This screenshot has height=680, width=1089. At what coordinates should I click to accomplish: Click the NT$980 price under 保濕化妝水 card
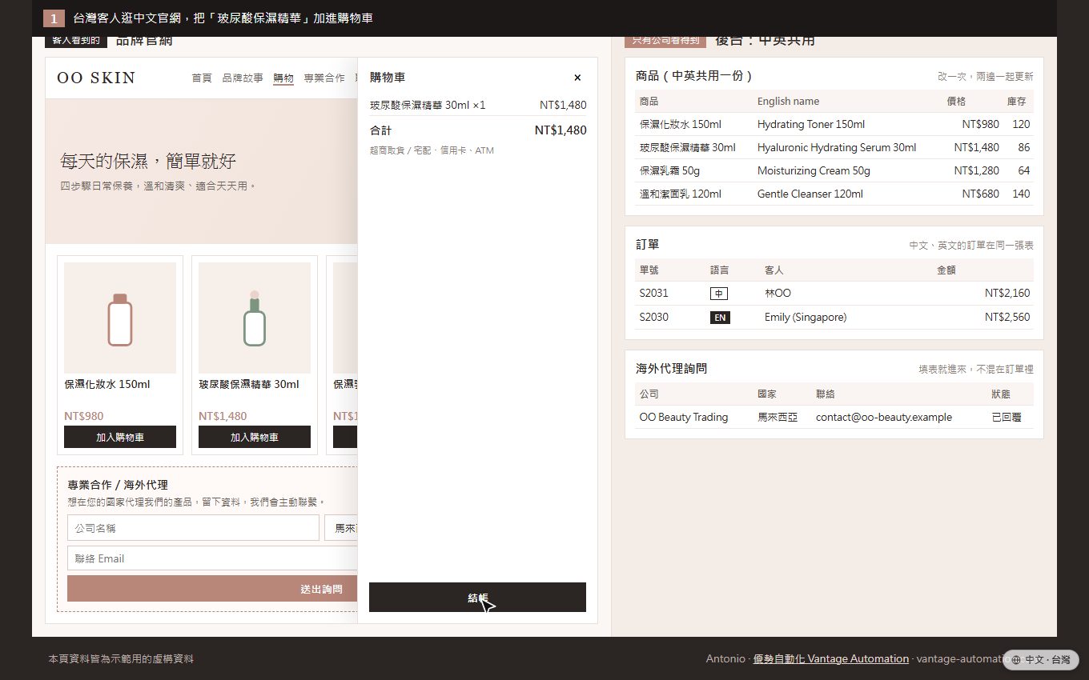[x=84, y=416]
